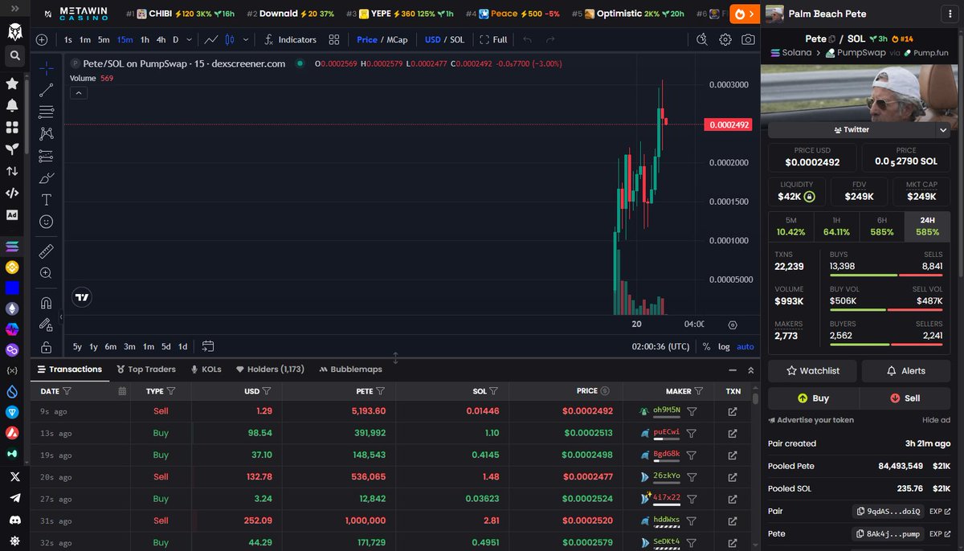Open the Alerts button
Screen dimensions: 964x551
point(906,370)
